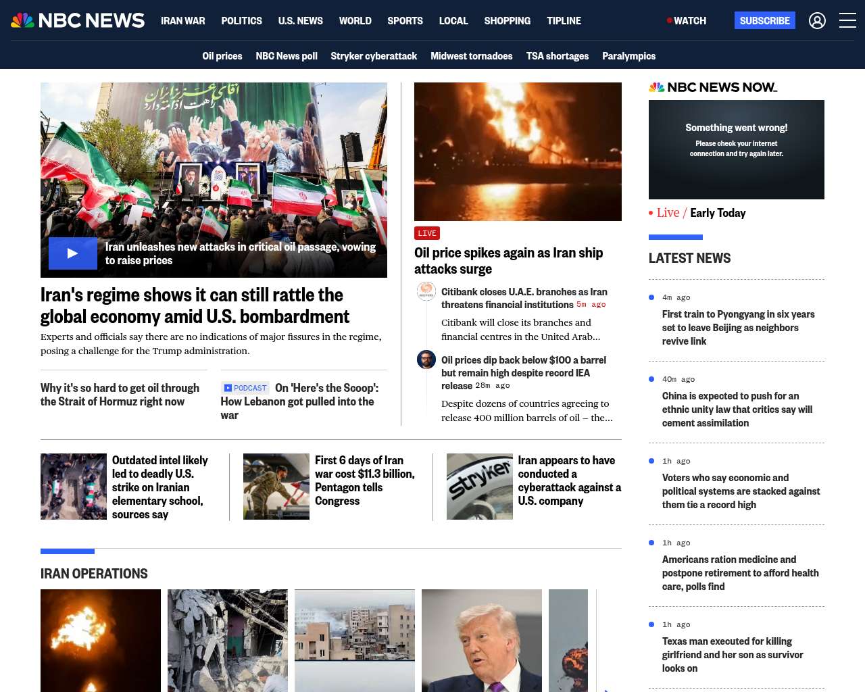865x692 pixels.
Task: Open the user account profile icon
Action: 817,21
